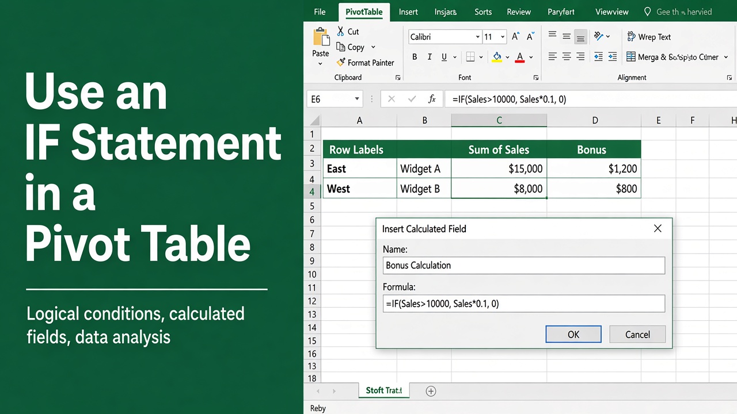This screenshot has height=414, width=737.
Task: Open the Copy dropdown arrow
Action: click(x=373, y=47)
